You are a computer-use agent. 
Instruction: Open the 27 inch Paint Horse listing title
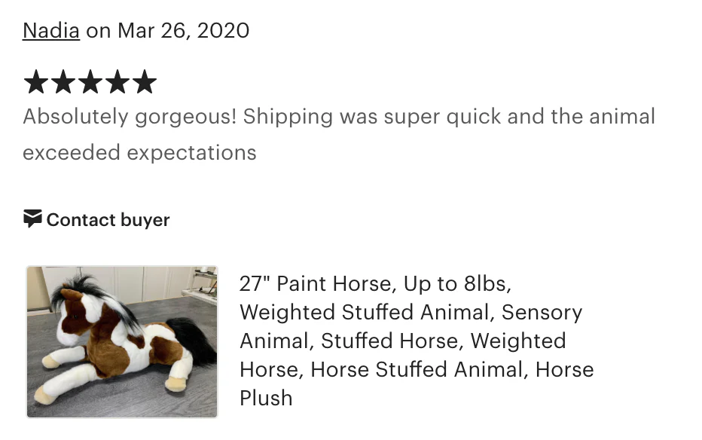point(374,284)
